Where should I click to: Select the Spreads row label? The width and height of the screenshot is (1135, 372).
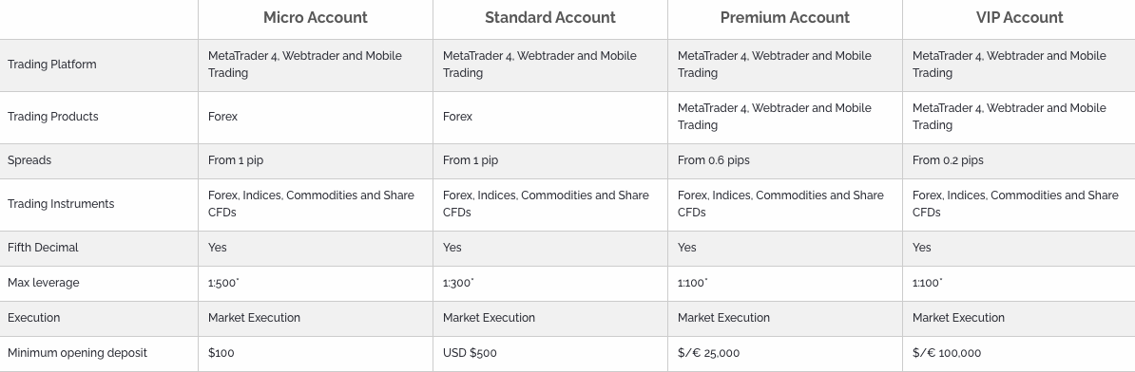(x=29, y=160)
